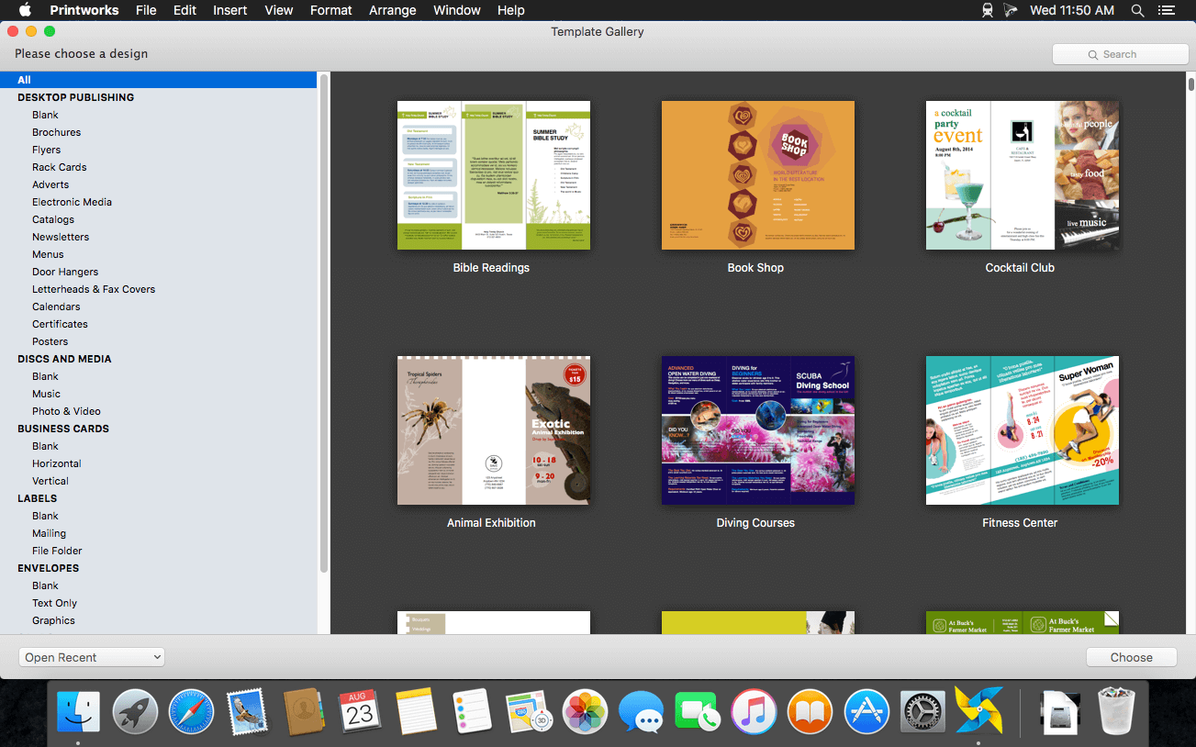Choose the Menus category
This screenshot has height=747, width=1196.
[x=49, y=254]
